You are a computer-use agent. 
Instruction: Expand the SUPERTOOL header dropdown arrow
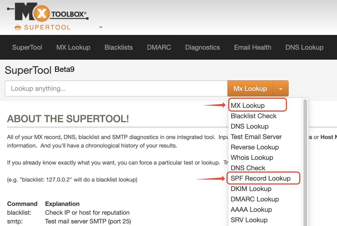click(x=101, y=28)
